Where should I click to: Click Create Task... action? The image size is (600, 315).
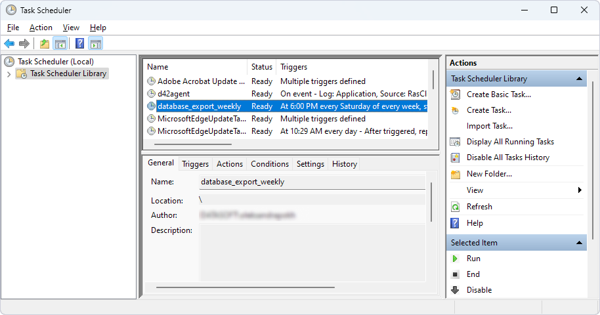(x=488, y=110)
